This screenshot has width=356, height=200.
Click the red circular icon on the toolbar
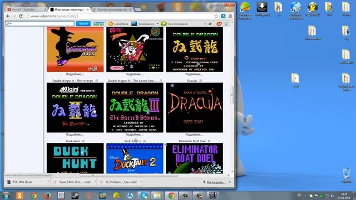[x=219, y=23]
